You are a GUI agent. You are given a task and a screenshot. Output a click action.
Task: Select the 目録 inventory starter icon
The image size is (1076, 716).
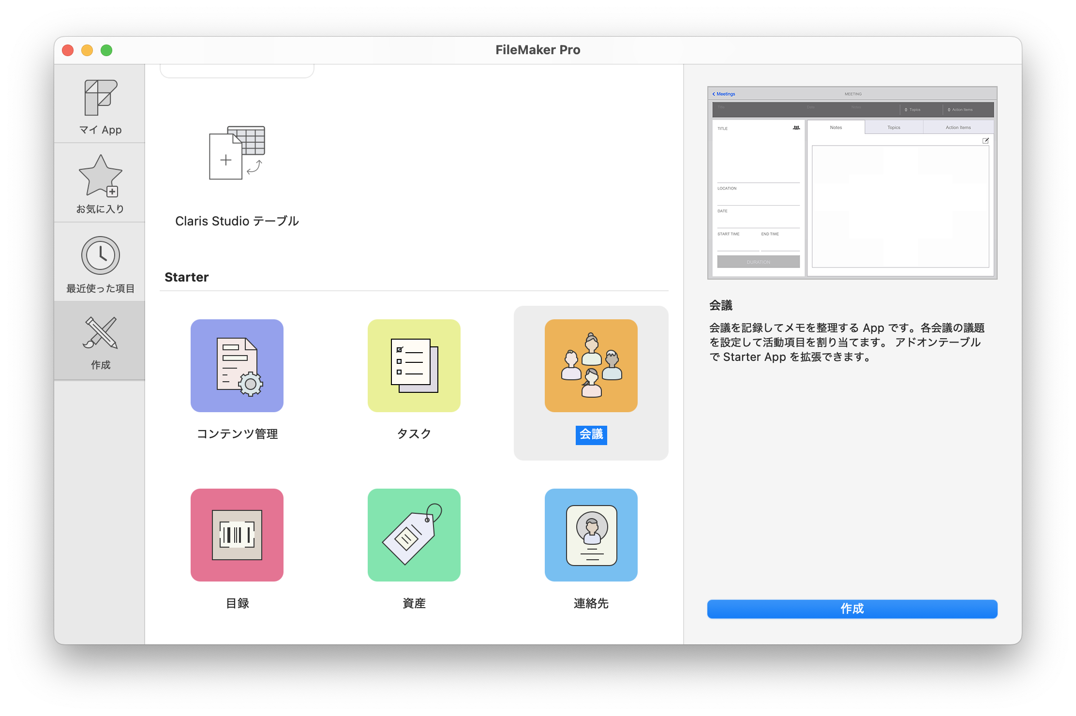pos(237,535)
